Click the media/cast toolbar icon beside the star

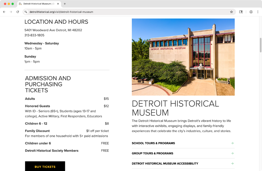pyautogui.click(x=241, y=12)
